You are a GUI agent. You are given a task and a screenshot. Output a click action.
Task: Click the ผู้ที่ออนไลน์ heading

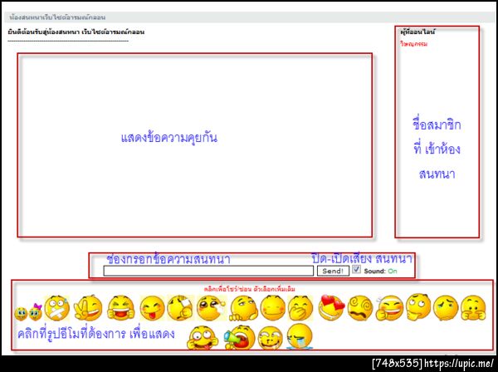pos(417,32)
